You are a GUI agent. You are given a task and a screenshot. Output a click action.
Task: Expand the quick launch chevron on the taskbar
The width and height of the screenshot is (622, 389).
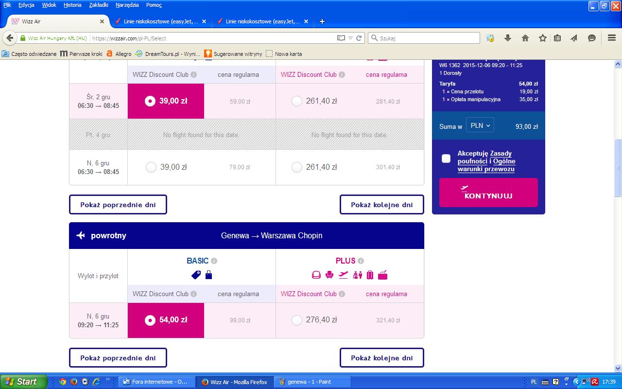pyautogui.click(x=108, y=380)
